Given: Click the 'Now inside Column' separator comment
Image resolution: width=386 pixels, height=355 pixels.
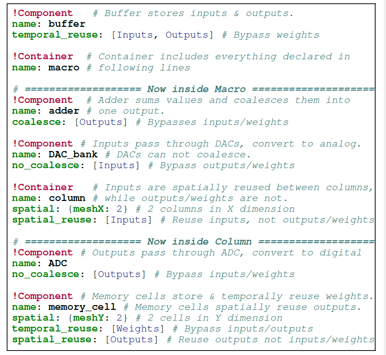Looking at the screenshot, I should (x=194, y=242).
